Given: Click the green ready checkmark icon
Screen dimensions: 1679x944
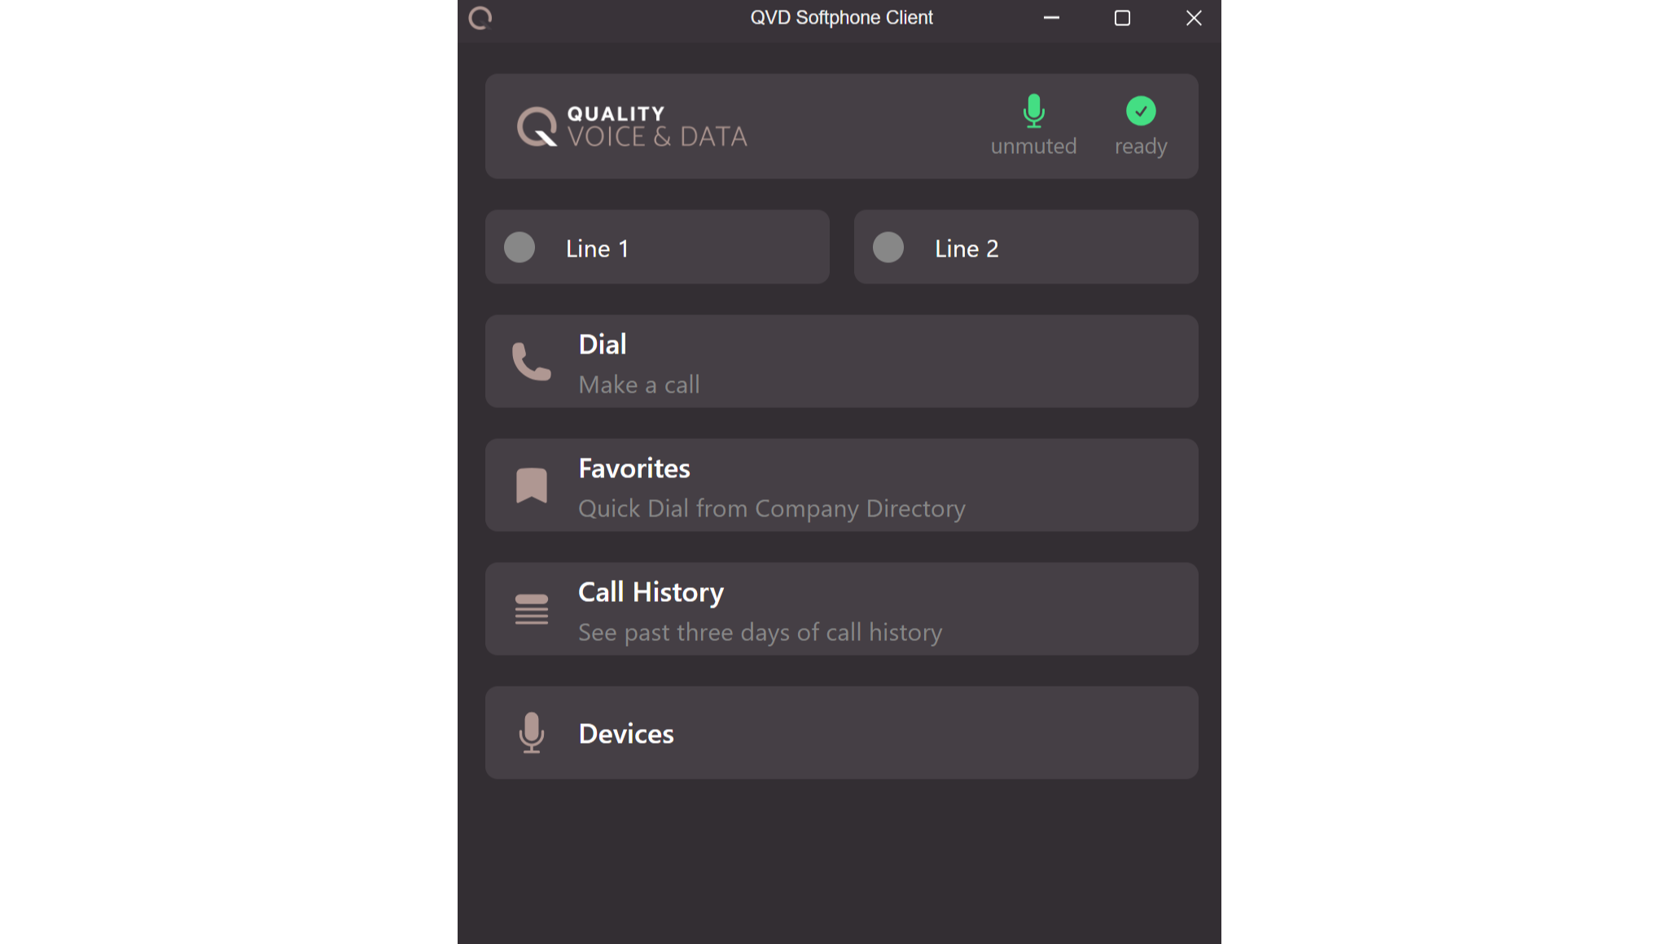Looking at the screenshot, I should tap(1140, 111).
